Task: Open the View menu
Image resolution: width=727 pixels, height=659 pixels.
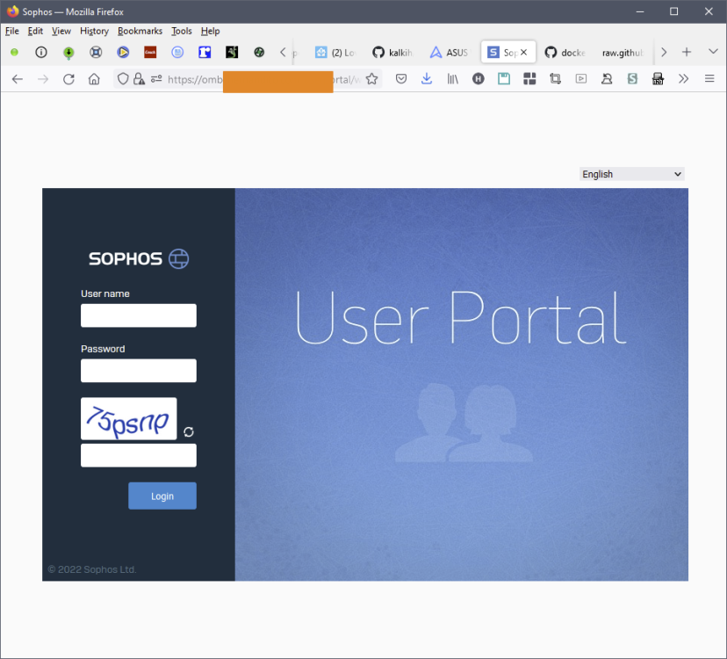Action: (61, 31)
